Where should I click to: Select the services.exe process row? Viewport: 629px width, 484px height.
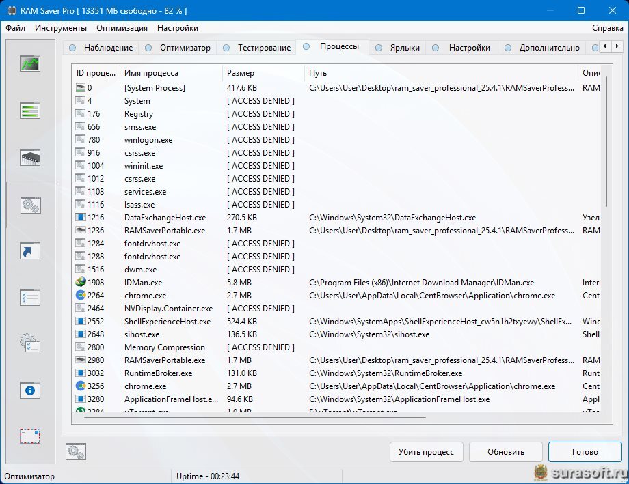pos(336,192)
